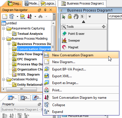Choose Sort Conversation Diagram by name
This screenshot has width=122, height=118.
tap(81, 98)
